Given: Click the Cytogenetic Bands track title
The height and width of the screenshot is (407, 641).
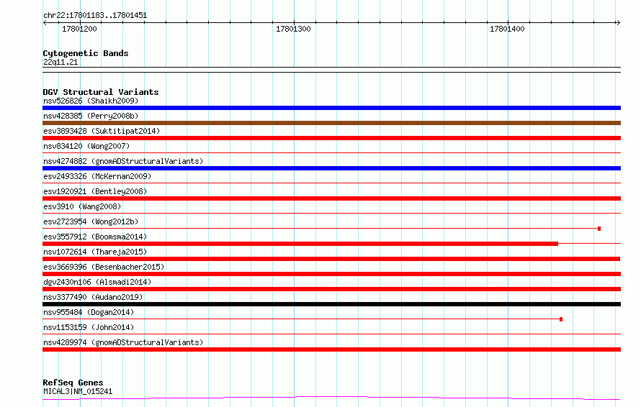Looking at the screenshot, I should [x=86, y=53].
